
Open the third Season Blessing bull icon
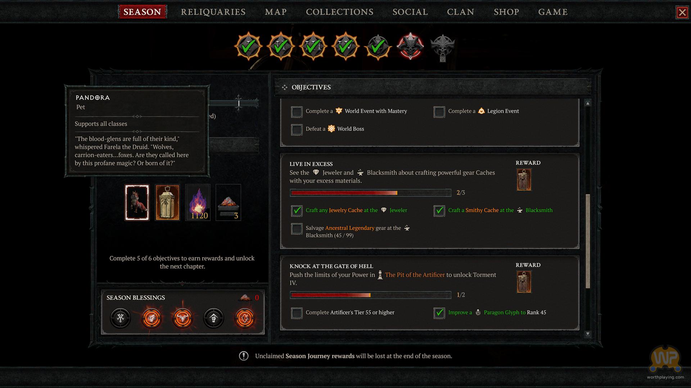click(x=182, y=318)
